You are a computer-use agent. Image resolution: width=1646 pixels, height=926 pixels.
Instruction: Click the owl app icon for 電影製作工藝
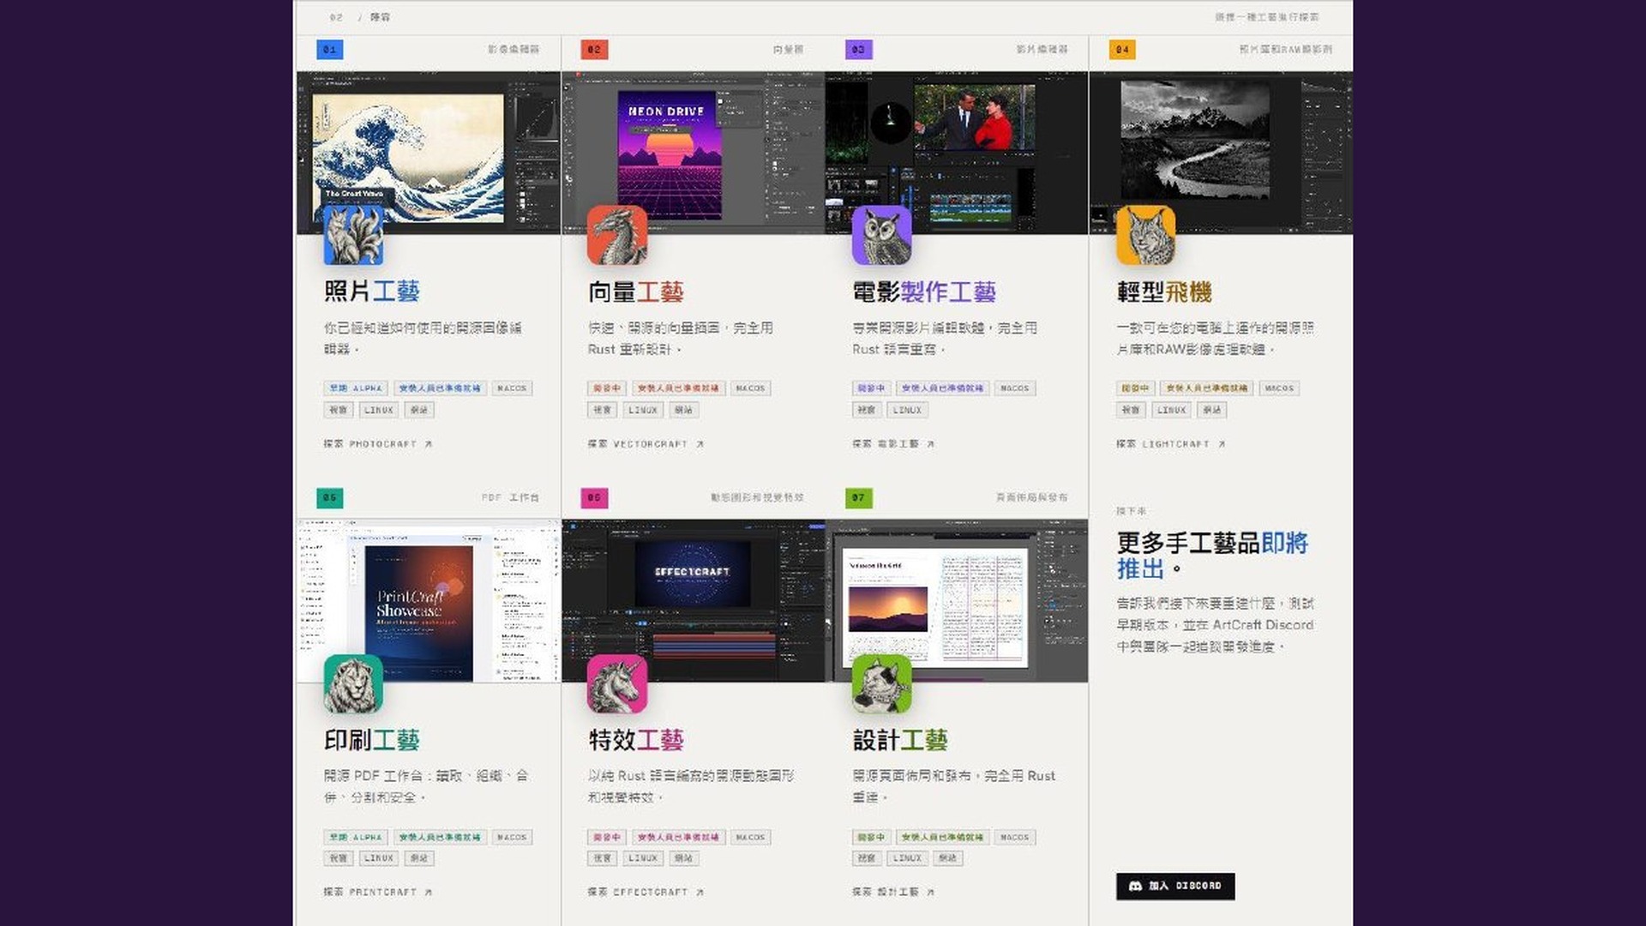[x=881, y=236]
